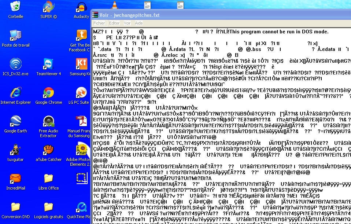Click the Audacity desktop icon

[x=81, y=7]
